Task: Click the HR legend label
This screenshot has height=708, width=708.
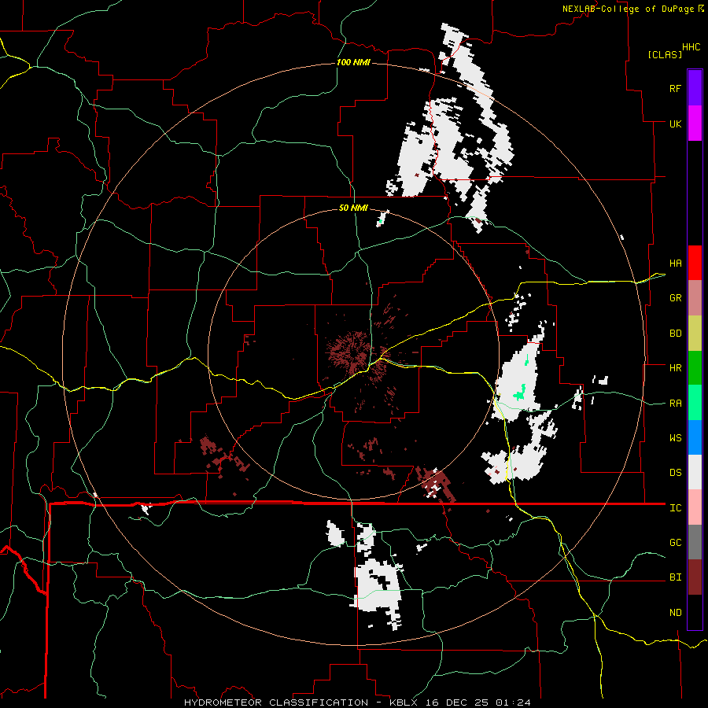Action: click(675, 368)
